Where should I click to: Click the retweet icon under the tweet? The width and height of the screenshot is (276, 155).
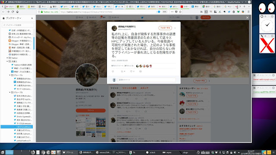[122, 71]
